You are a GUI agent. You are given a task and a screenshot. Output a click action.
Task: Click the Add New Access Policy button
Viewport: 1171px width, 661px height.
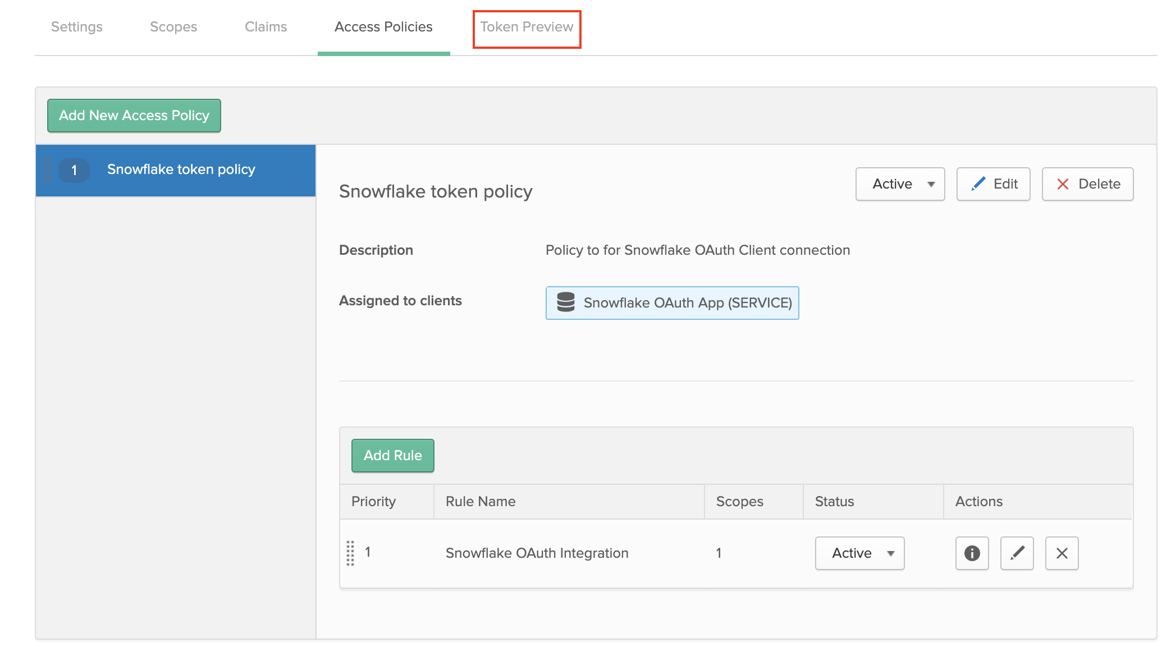click(x=134, y=115)
